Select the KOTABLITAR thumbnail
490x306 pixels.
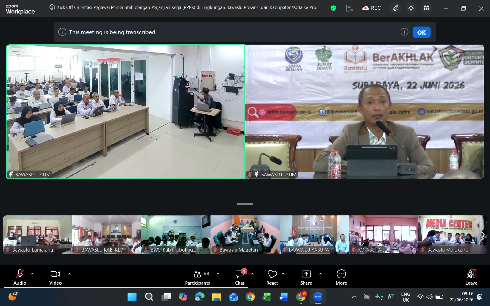(x=384, y=235)
